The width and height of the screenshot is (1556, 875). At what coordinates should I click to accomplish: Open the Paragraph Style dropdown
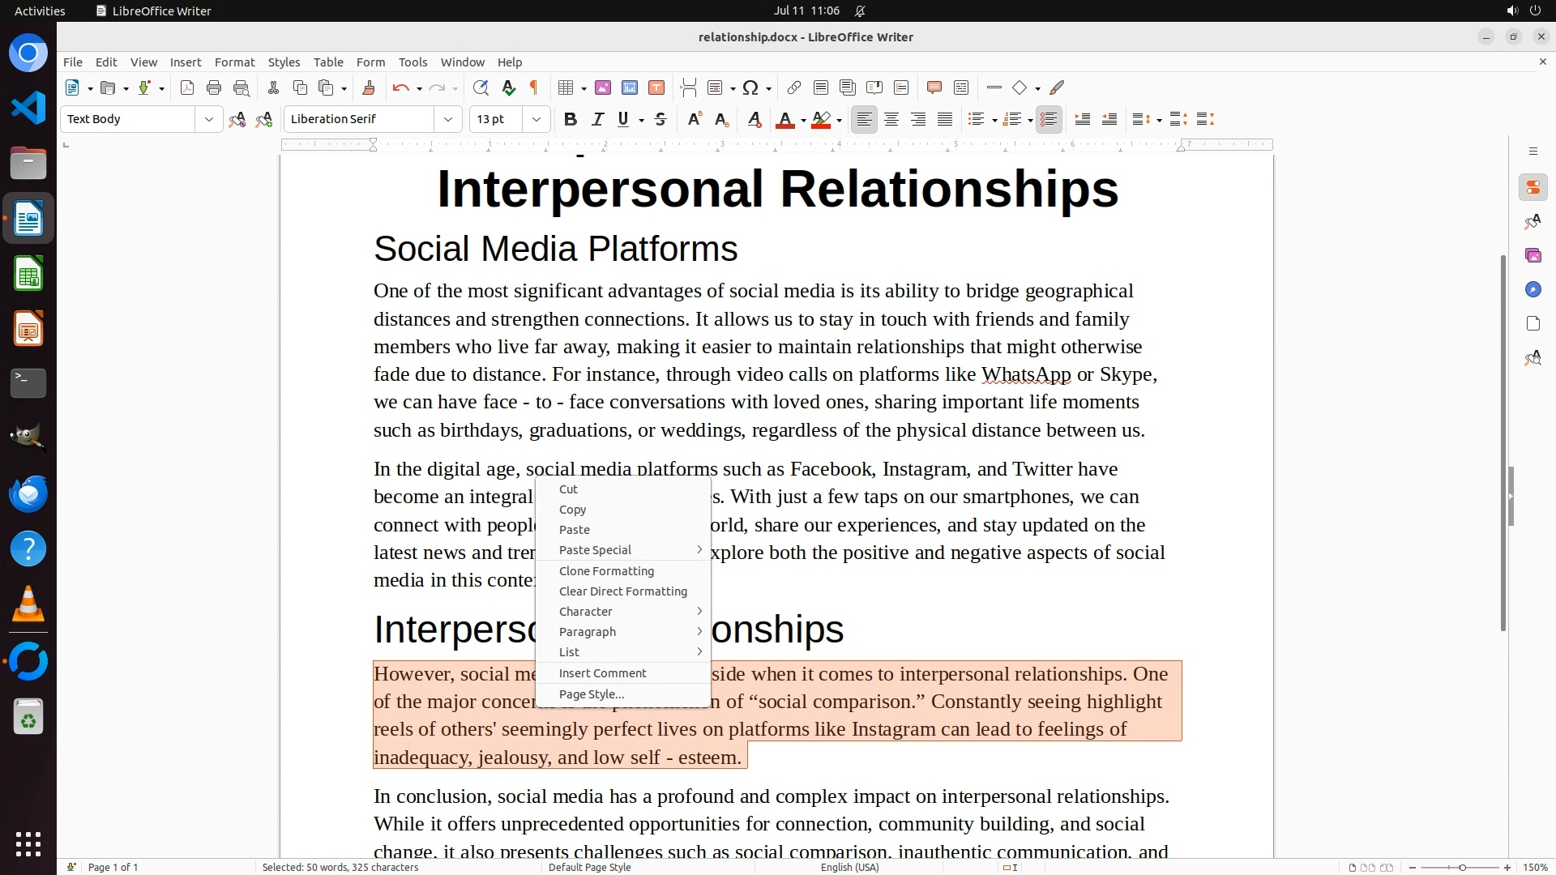208,119
